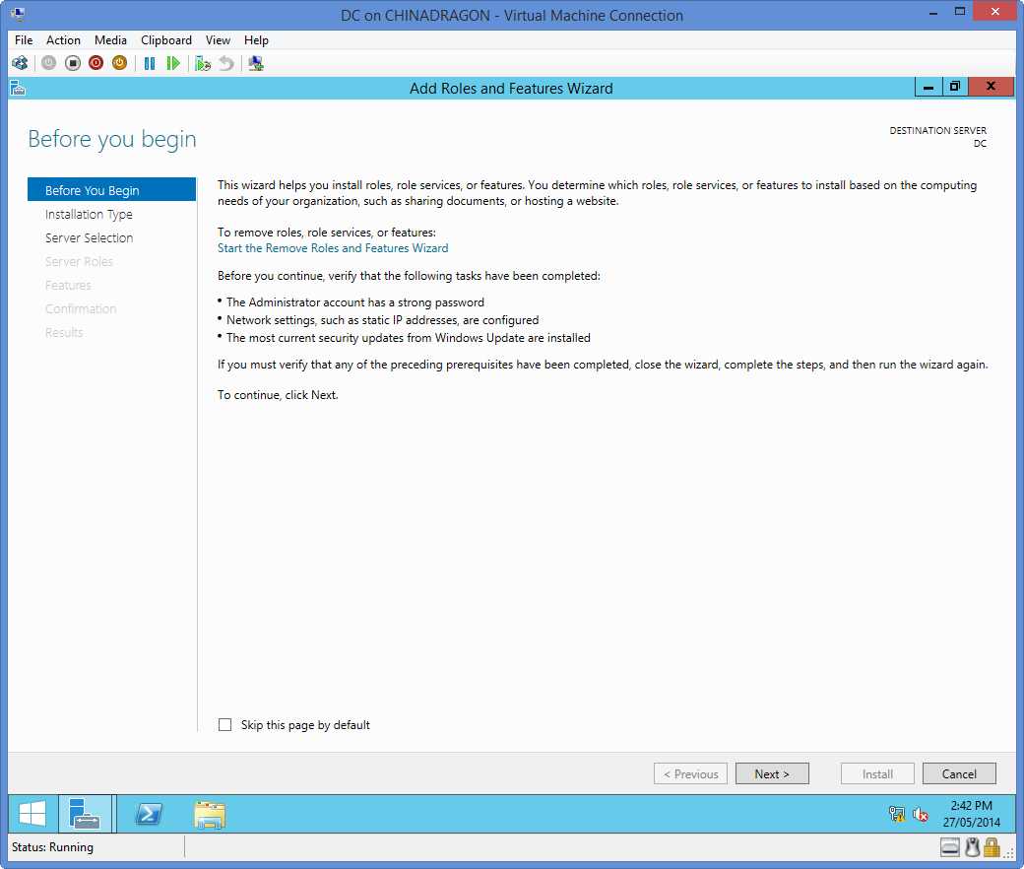Click the keyboard status icon in status bar
Viewport: 1024px width, 869px height.
(x=950, y=847)
